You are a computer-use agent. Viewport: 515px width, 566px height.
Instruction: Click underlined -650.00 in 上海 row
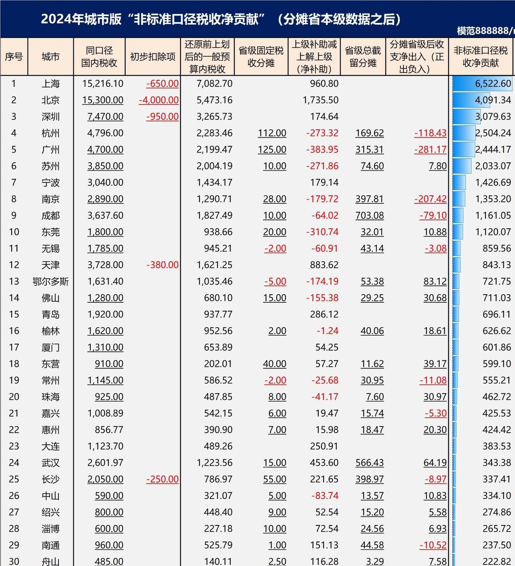162,84
